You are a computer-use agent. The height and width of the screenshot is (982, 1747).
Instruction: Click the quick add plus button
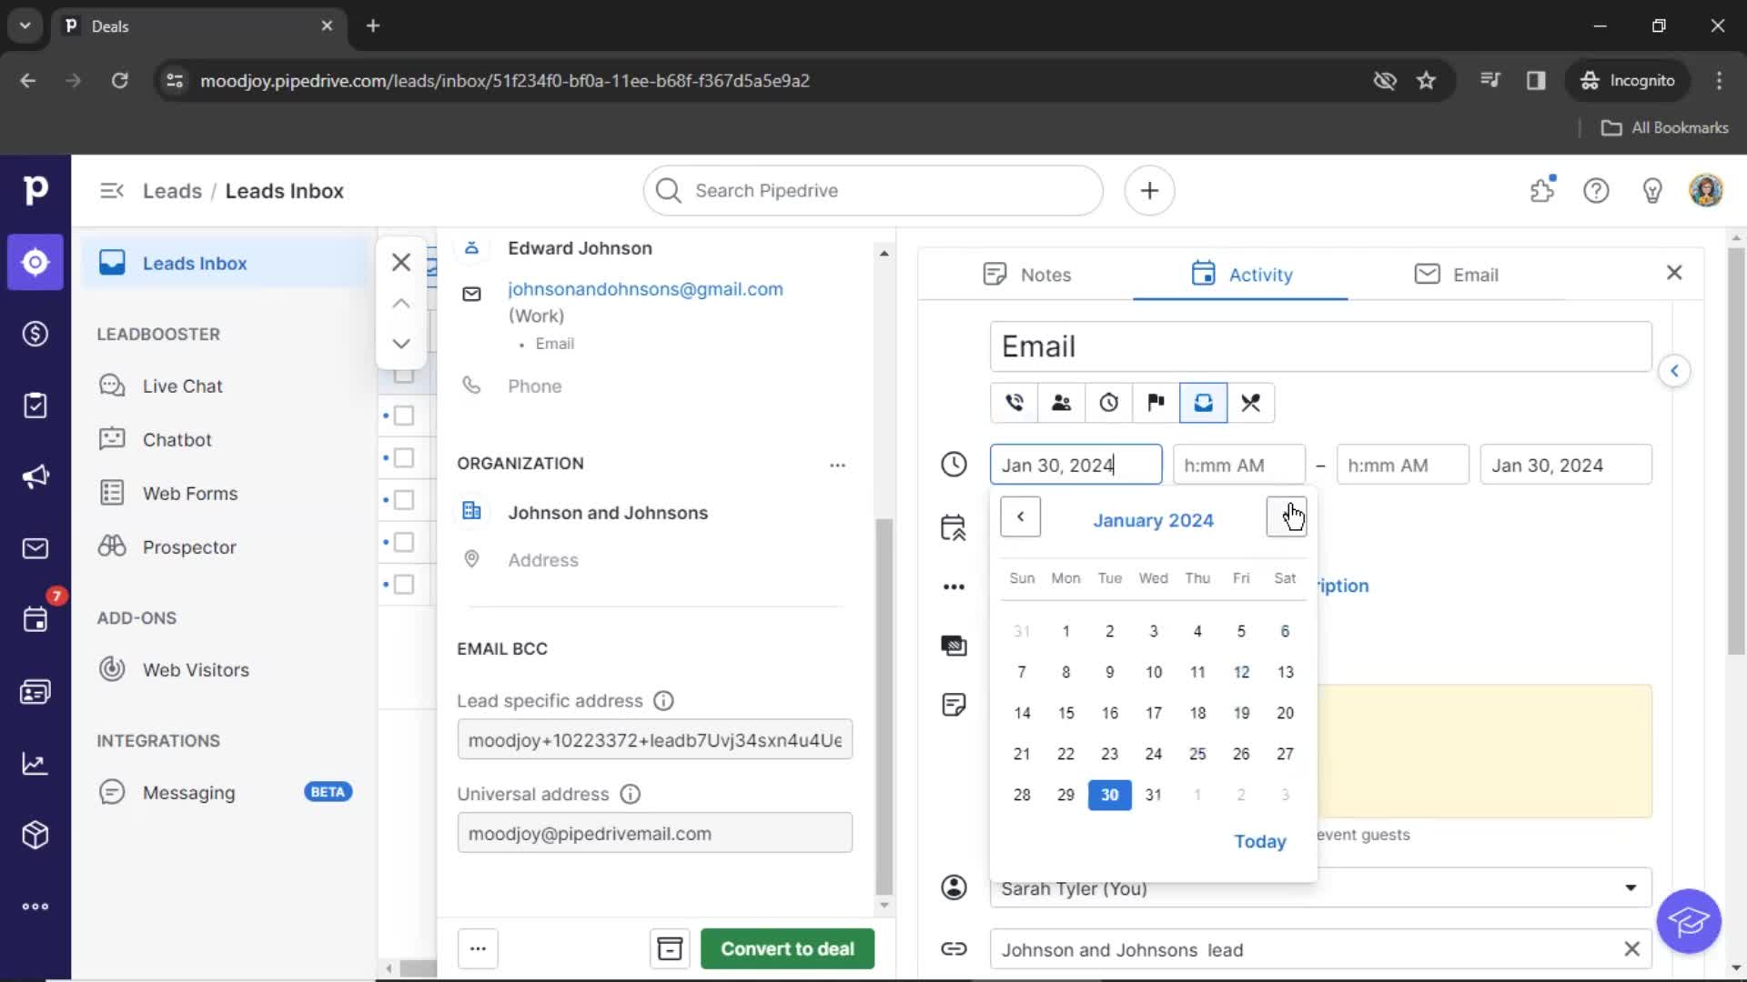pyautogui.click(x=1150, y=191)
